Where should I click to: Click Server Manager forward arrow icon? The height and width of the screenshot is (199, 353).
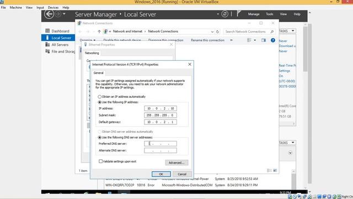coord(58,14)
